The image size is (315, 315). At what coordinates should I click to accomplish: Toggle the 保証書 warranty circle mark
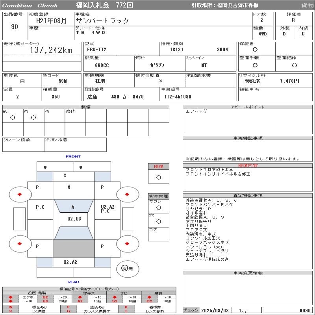point(255,50)
